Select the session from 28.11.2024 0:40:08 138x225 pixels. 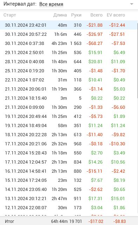point(69,62)
